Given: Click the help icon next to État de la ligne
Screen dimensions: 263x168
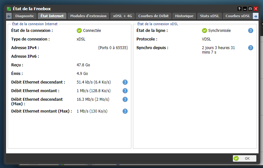Looking at the screenshot, I should coord(251,31).
